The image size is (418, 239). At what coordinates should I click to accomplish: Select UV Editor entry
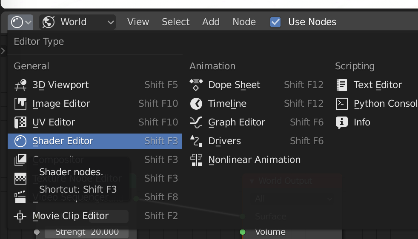pyautogui.click(x=94, y=122)
